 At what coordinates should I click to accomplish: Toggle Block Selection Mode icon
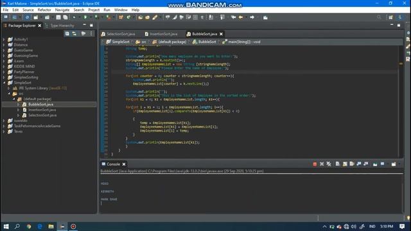coord(195,17)
